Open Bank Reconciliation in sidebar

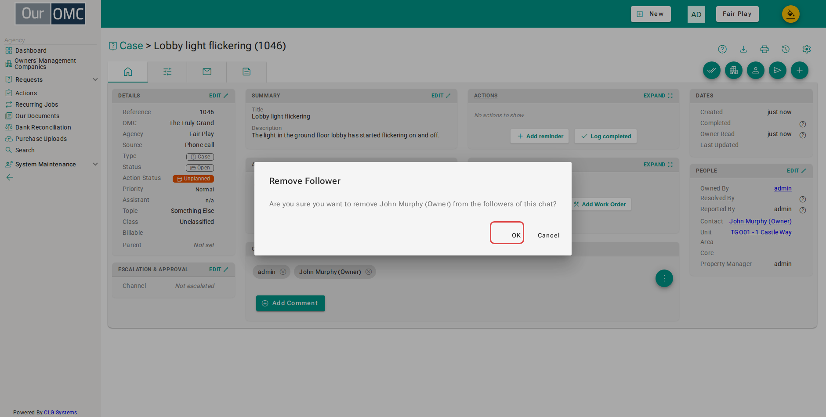[x=43, y=127]
